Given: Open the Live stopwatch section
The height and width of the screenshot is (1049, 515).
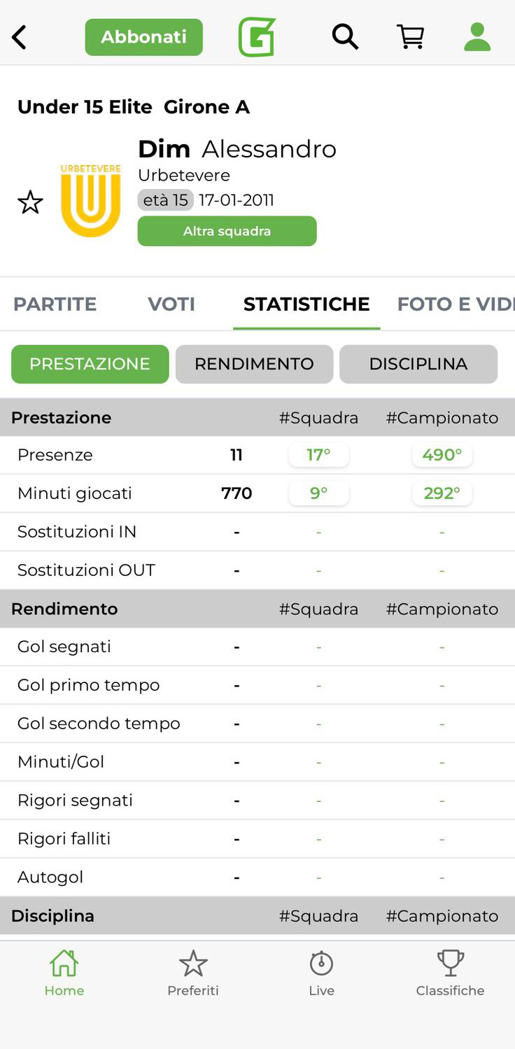Looking at the screenshot, I should [x=322, y=972].
